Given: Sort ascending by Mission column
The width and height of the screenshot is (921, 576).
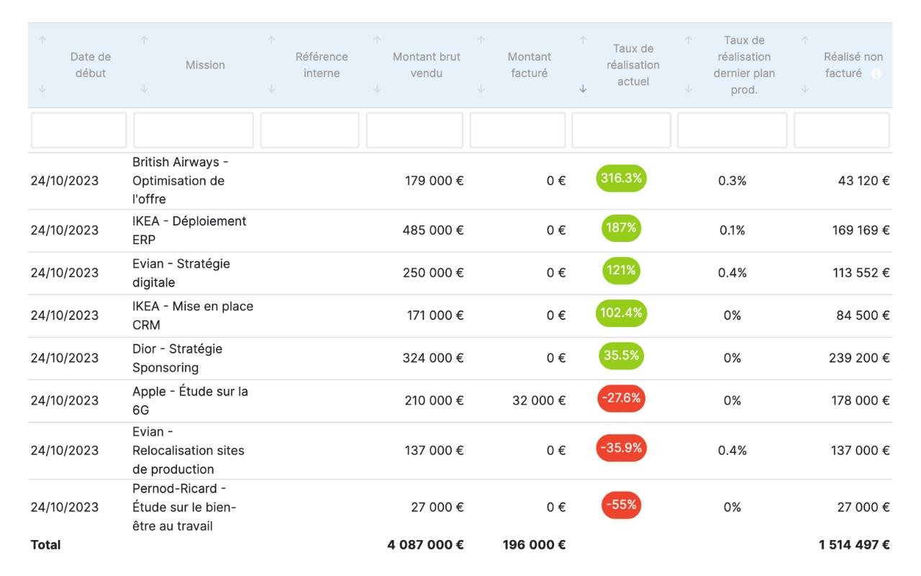Looking at the screenshot, I should (145, 41).
